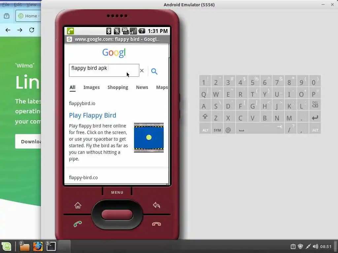Click the browser back arrow in background window
338x253 pixels.
(x=8, y=30)
